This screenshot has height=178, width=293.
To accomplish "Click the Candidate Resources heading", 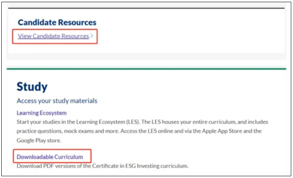I will [x=57, y=22].
